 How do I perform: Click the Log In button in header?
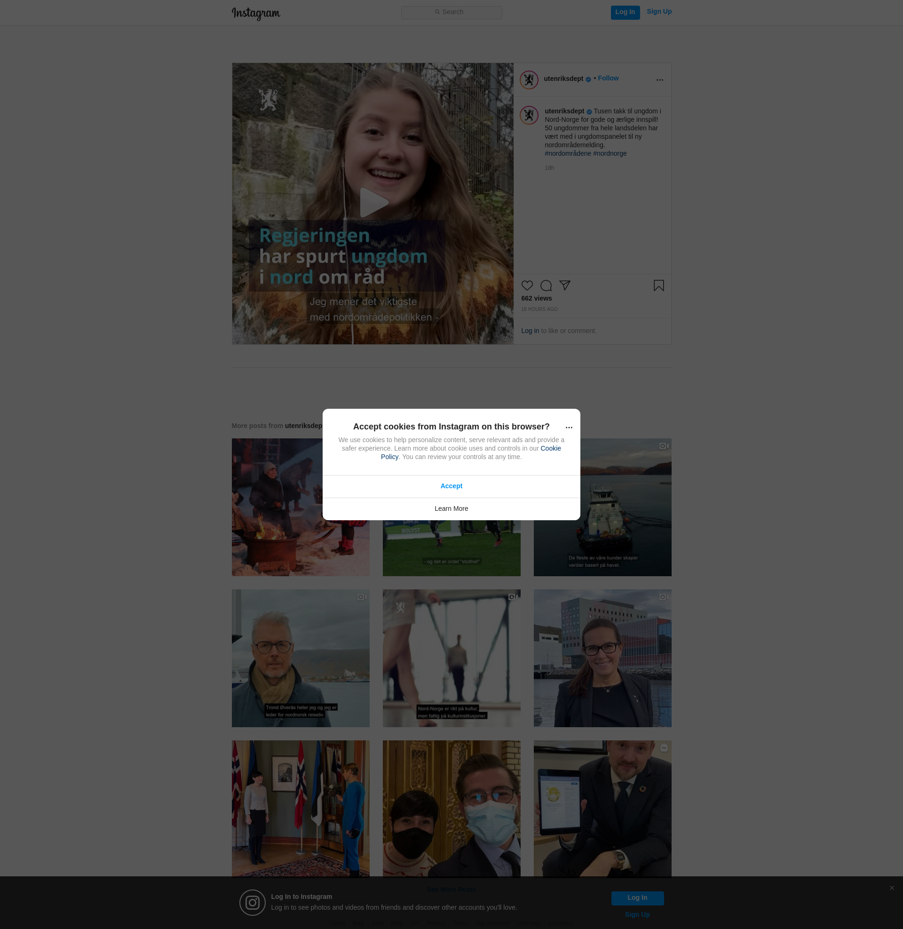tap(625, 12)
